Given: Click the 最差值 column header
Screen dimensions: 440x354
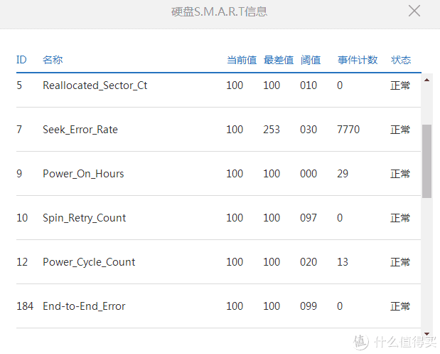Looking at the screenshot, I should tap(279, 60).
